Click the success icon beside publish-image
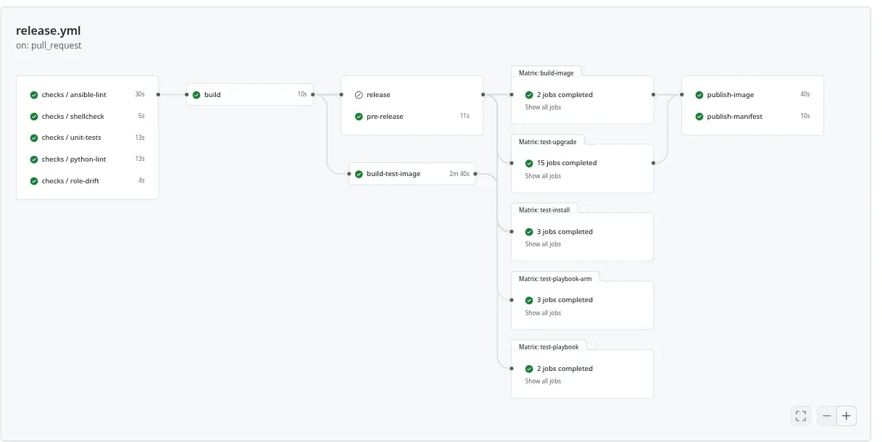The width and height of the screenshot is (882, 442). (x=699, y=95)
